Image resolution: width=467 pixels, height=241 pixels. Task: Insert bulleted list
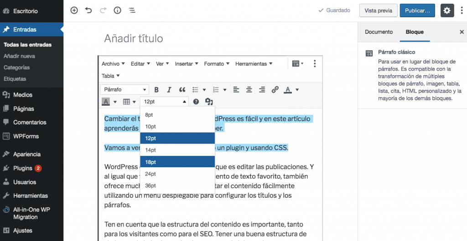point(195,90)
